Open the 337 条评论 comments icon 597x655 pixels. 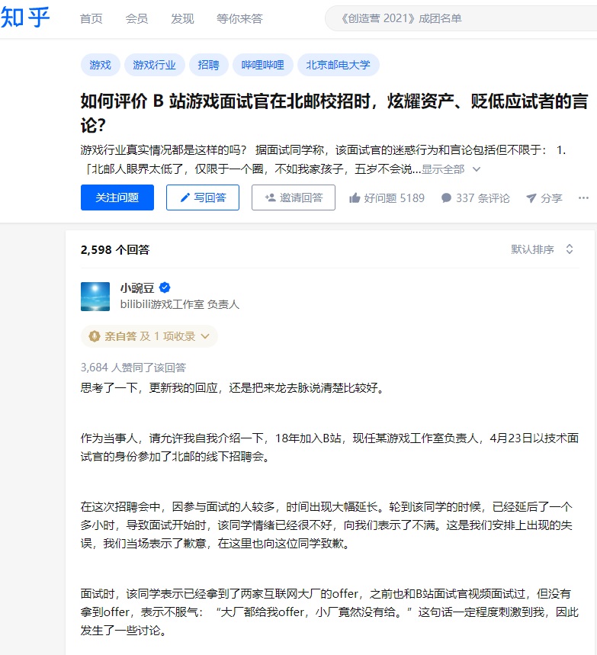click(x=446, y=198)
